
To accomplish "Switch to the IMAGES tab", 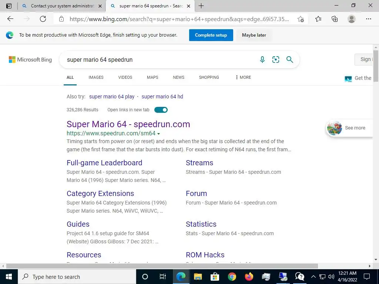I will pos(96,77).
